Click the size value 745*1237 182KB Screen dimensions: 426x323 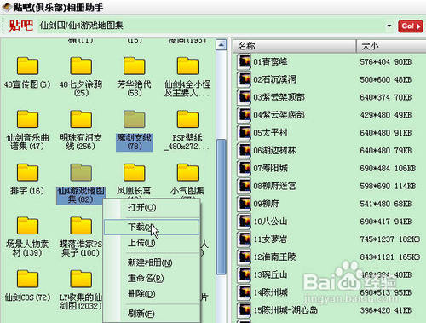tap(390, 239)
